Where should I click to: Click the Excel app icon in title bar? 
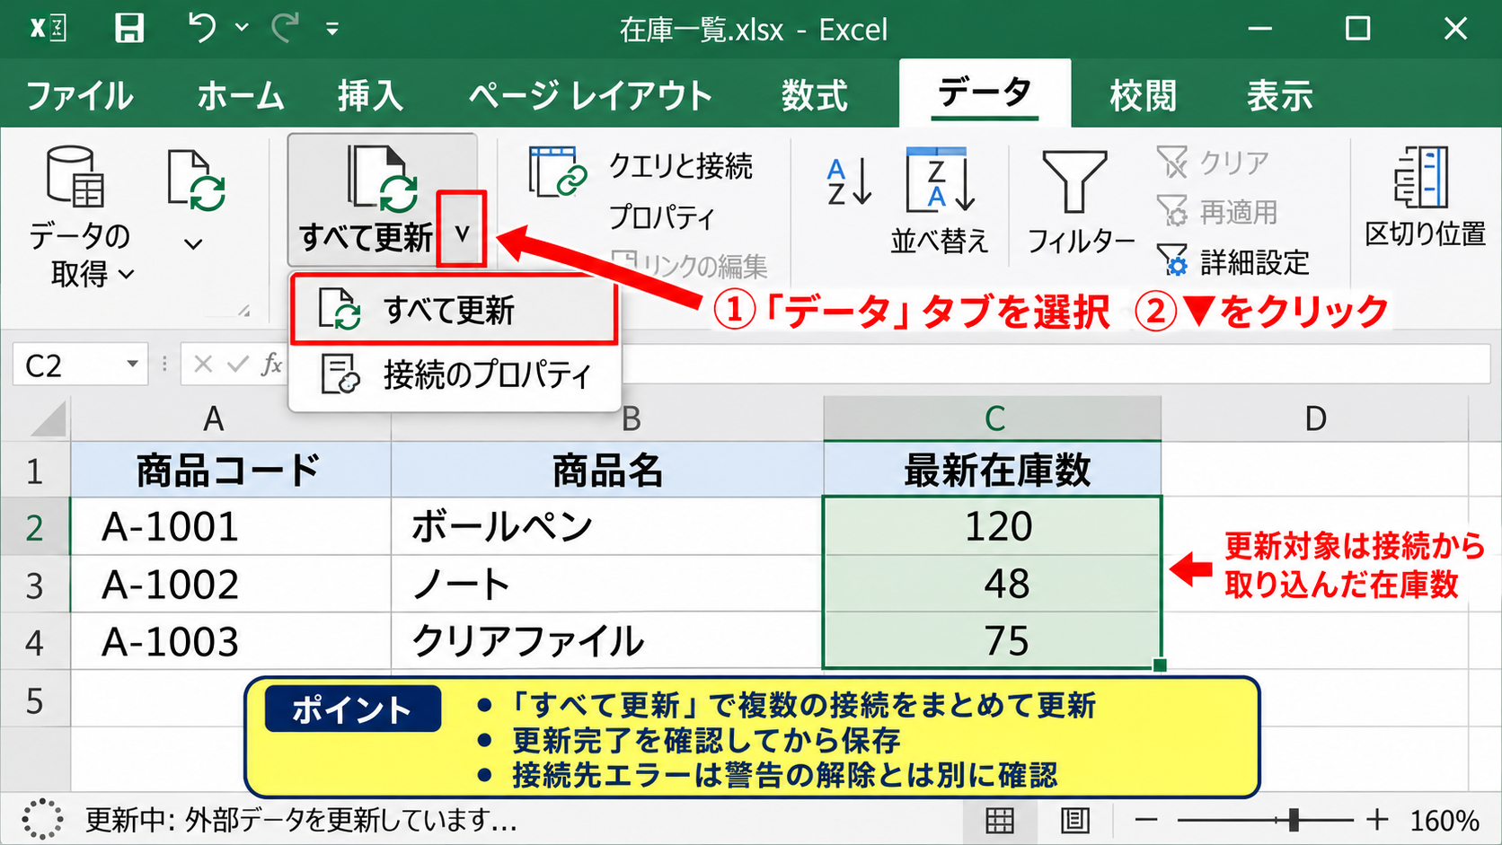point(48,29)
